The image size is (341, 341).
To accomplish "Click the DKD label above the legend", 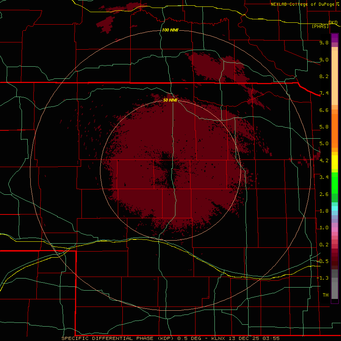I will tap(333, 22).
